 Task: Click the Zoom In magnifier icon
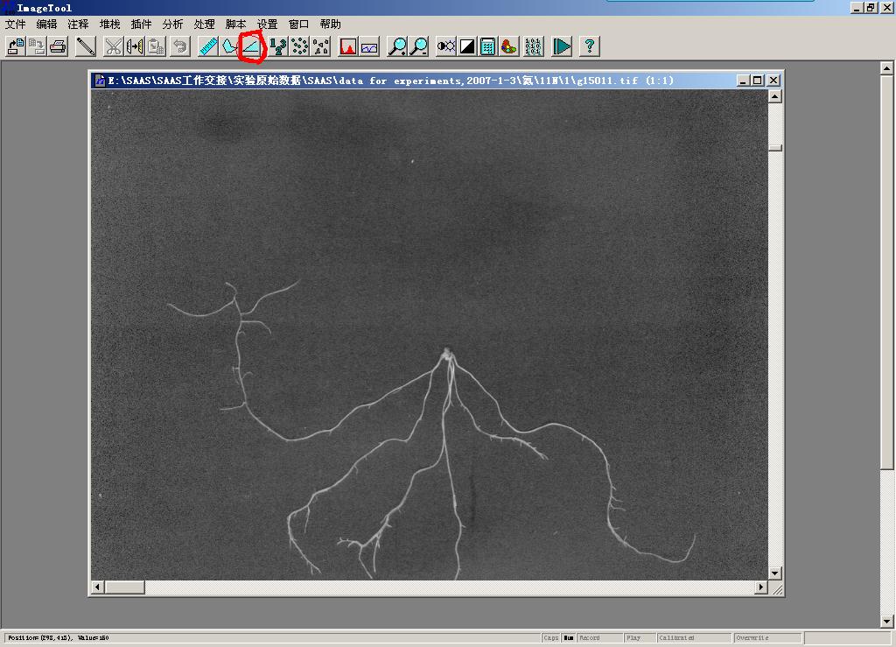click(x=397, y=46)
